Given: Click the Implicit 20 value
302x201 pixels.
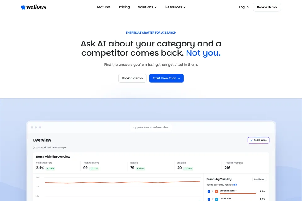Looking at the screenshot, I should click(179, 168).
